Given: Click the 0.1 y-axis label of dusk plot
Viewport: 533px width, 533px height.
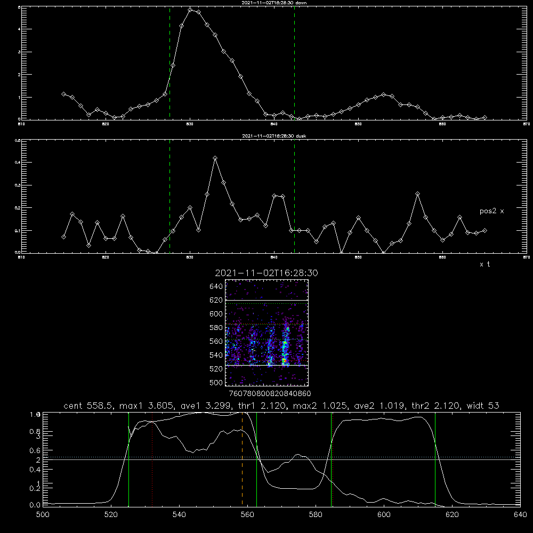Looking at the screenshot, I should click(18, 230).
